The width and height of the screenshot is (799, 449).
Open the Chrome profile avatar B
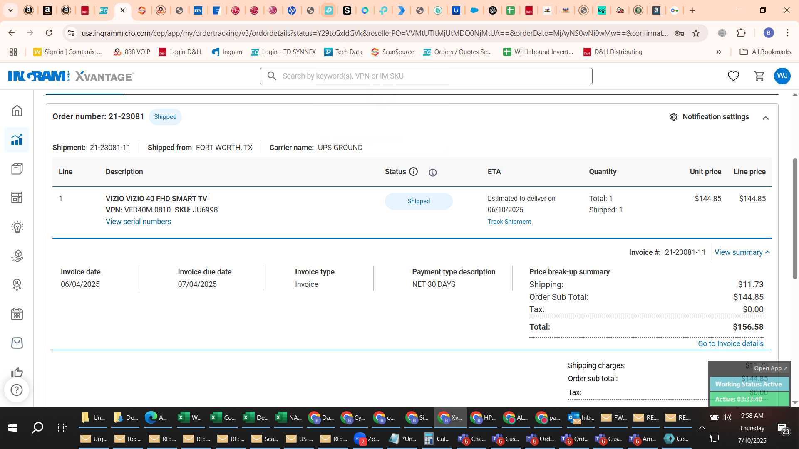769,33
